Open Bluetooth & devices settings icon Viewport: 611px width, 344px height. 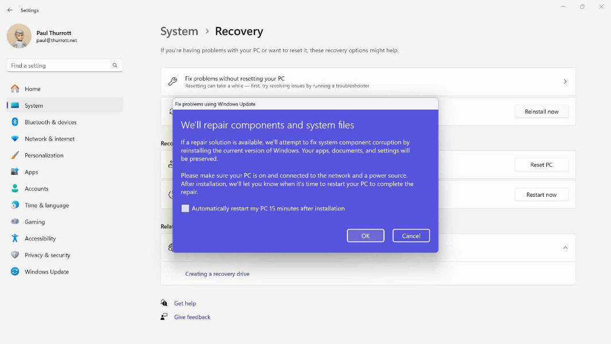point(15,122)
